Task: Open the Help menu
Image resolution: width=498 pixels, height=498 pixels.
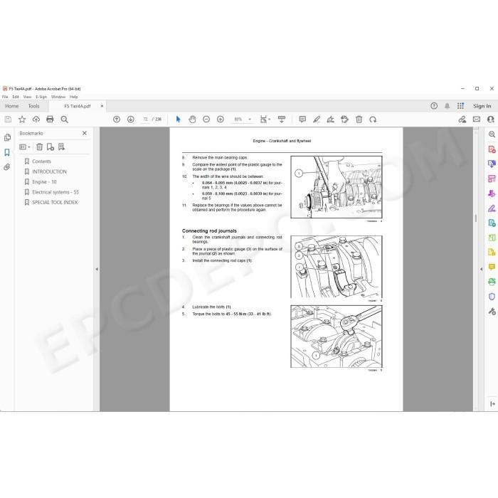Action: point(74,97)
